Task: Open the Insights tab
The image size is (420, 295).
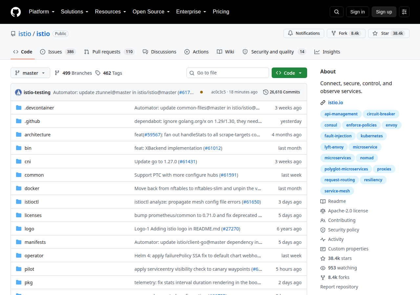Action: (x=327, y=52)
